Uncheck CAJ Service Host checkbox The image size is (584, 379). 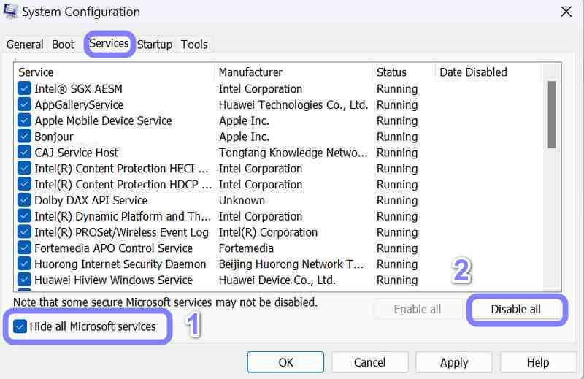[x=24, y=153]
